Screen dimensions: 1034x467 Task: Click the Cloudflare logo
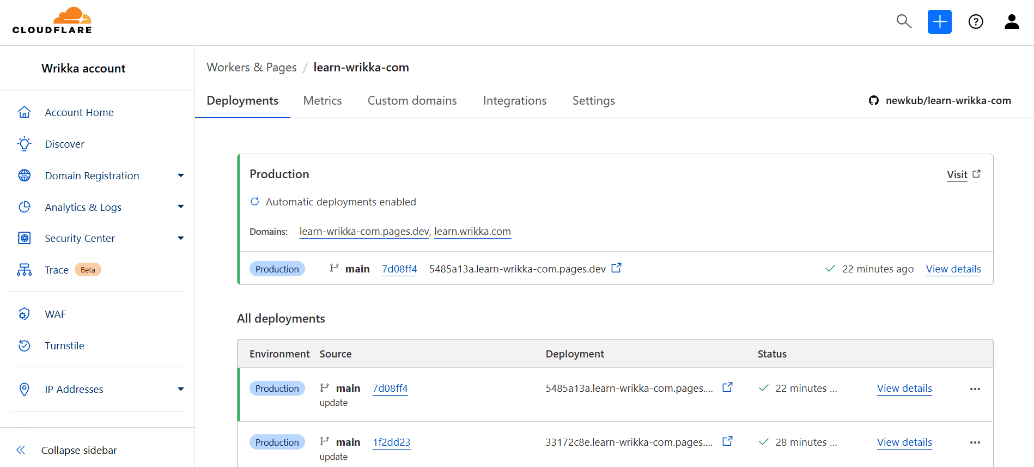click(x=52, y=21)
